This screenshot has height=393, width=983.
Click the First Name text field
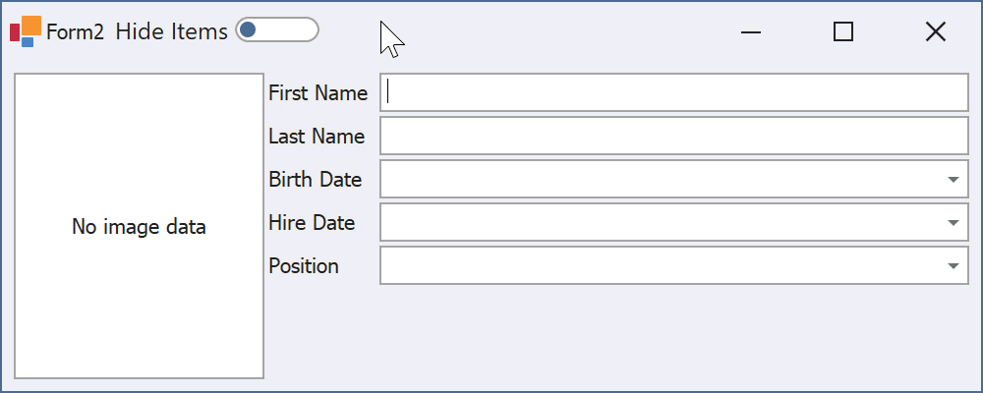(674, 92)
